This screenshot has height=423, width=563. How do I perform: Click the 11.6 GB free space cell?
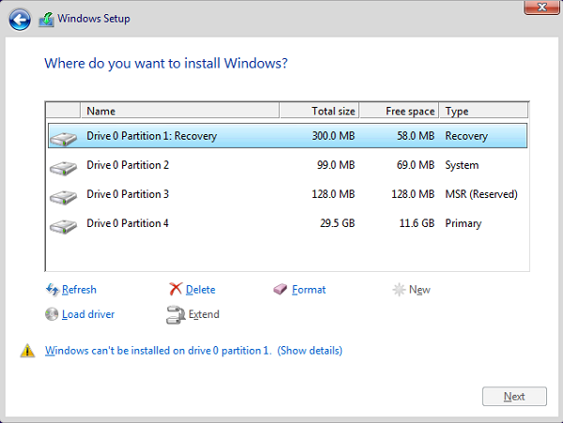click(x=417, y=223)
